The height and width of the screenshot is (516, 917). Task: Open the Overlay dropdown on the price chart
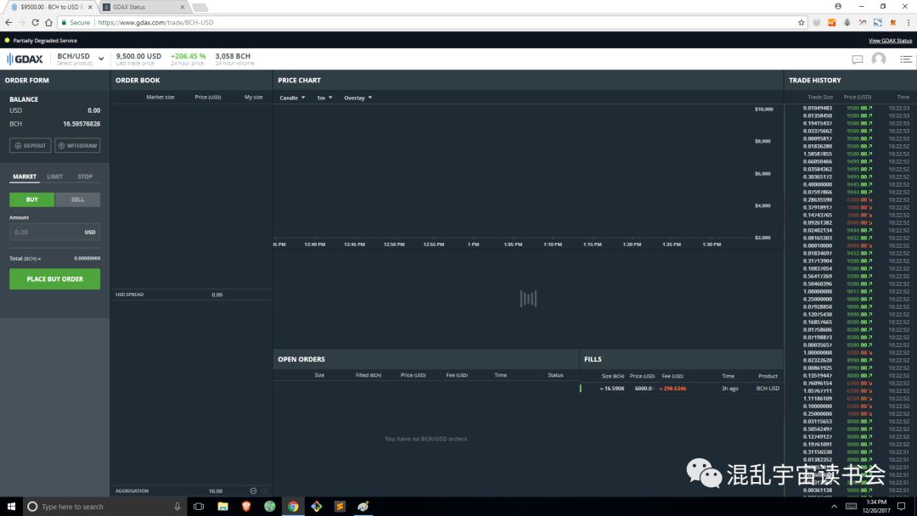[x=358, y=98]
